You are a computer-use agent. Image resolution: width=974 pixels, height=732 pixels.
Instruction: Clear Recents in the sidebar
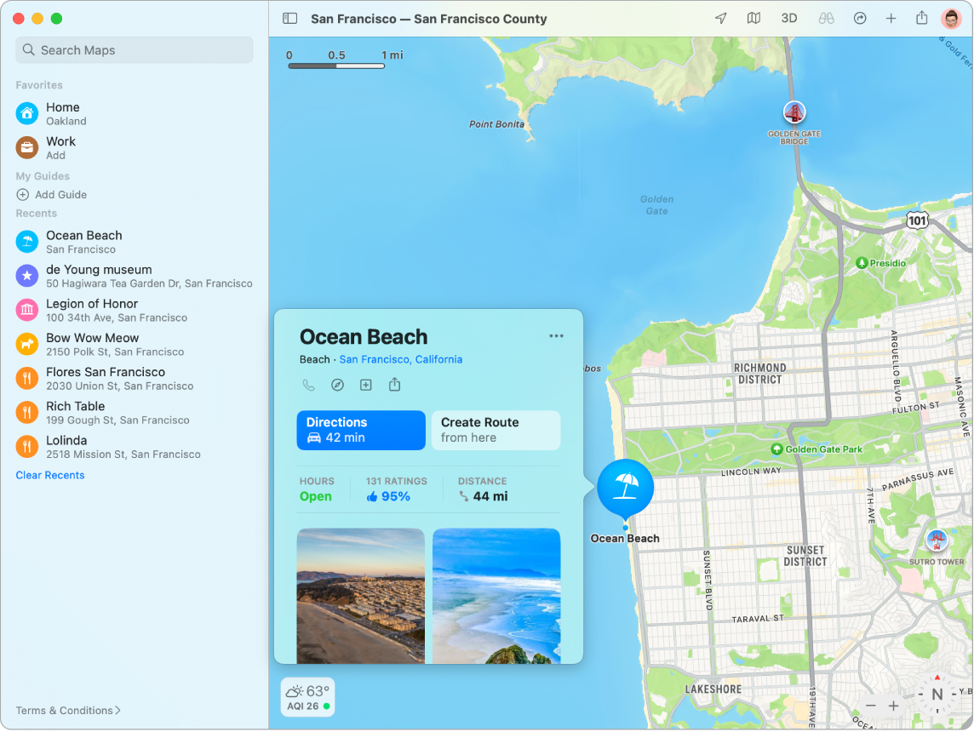point(50,475)
